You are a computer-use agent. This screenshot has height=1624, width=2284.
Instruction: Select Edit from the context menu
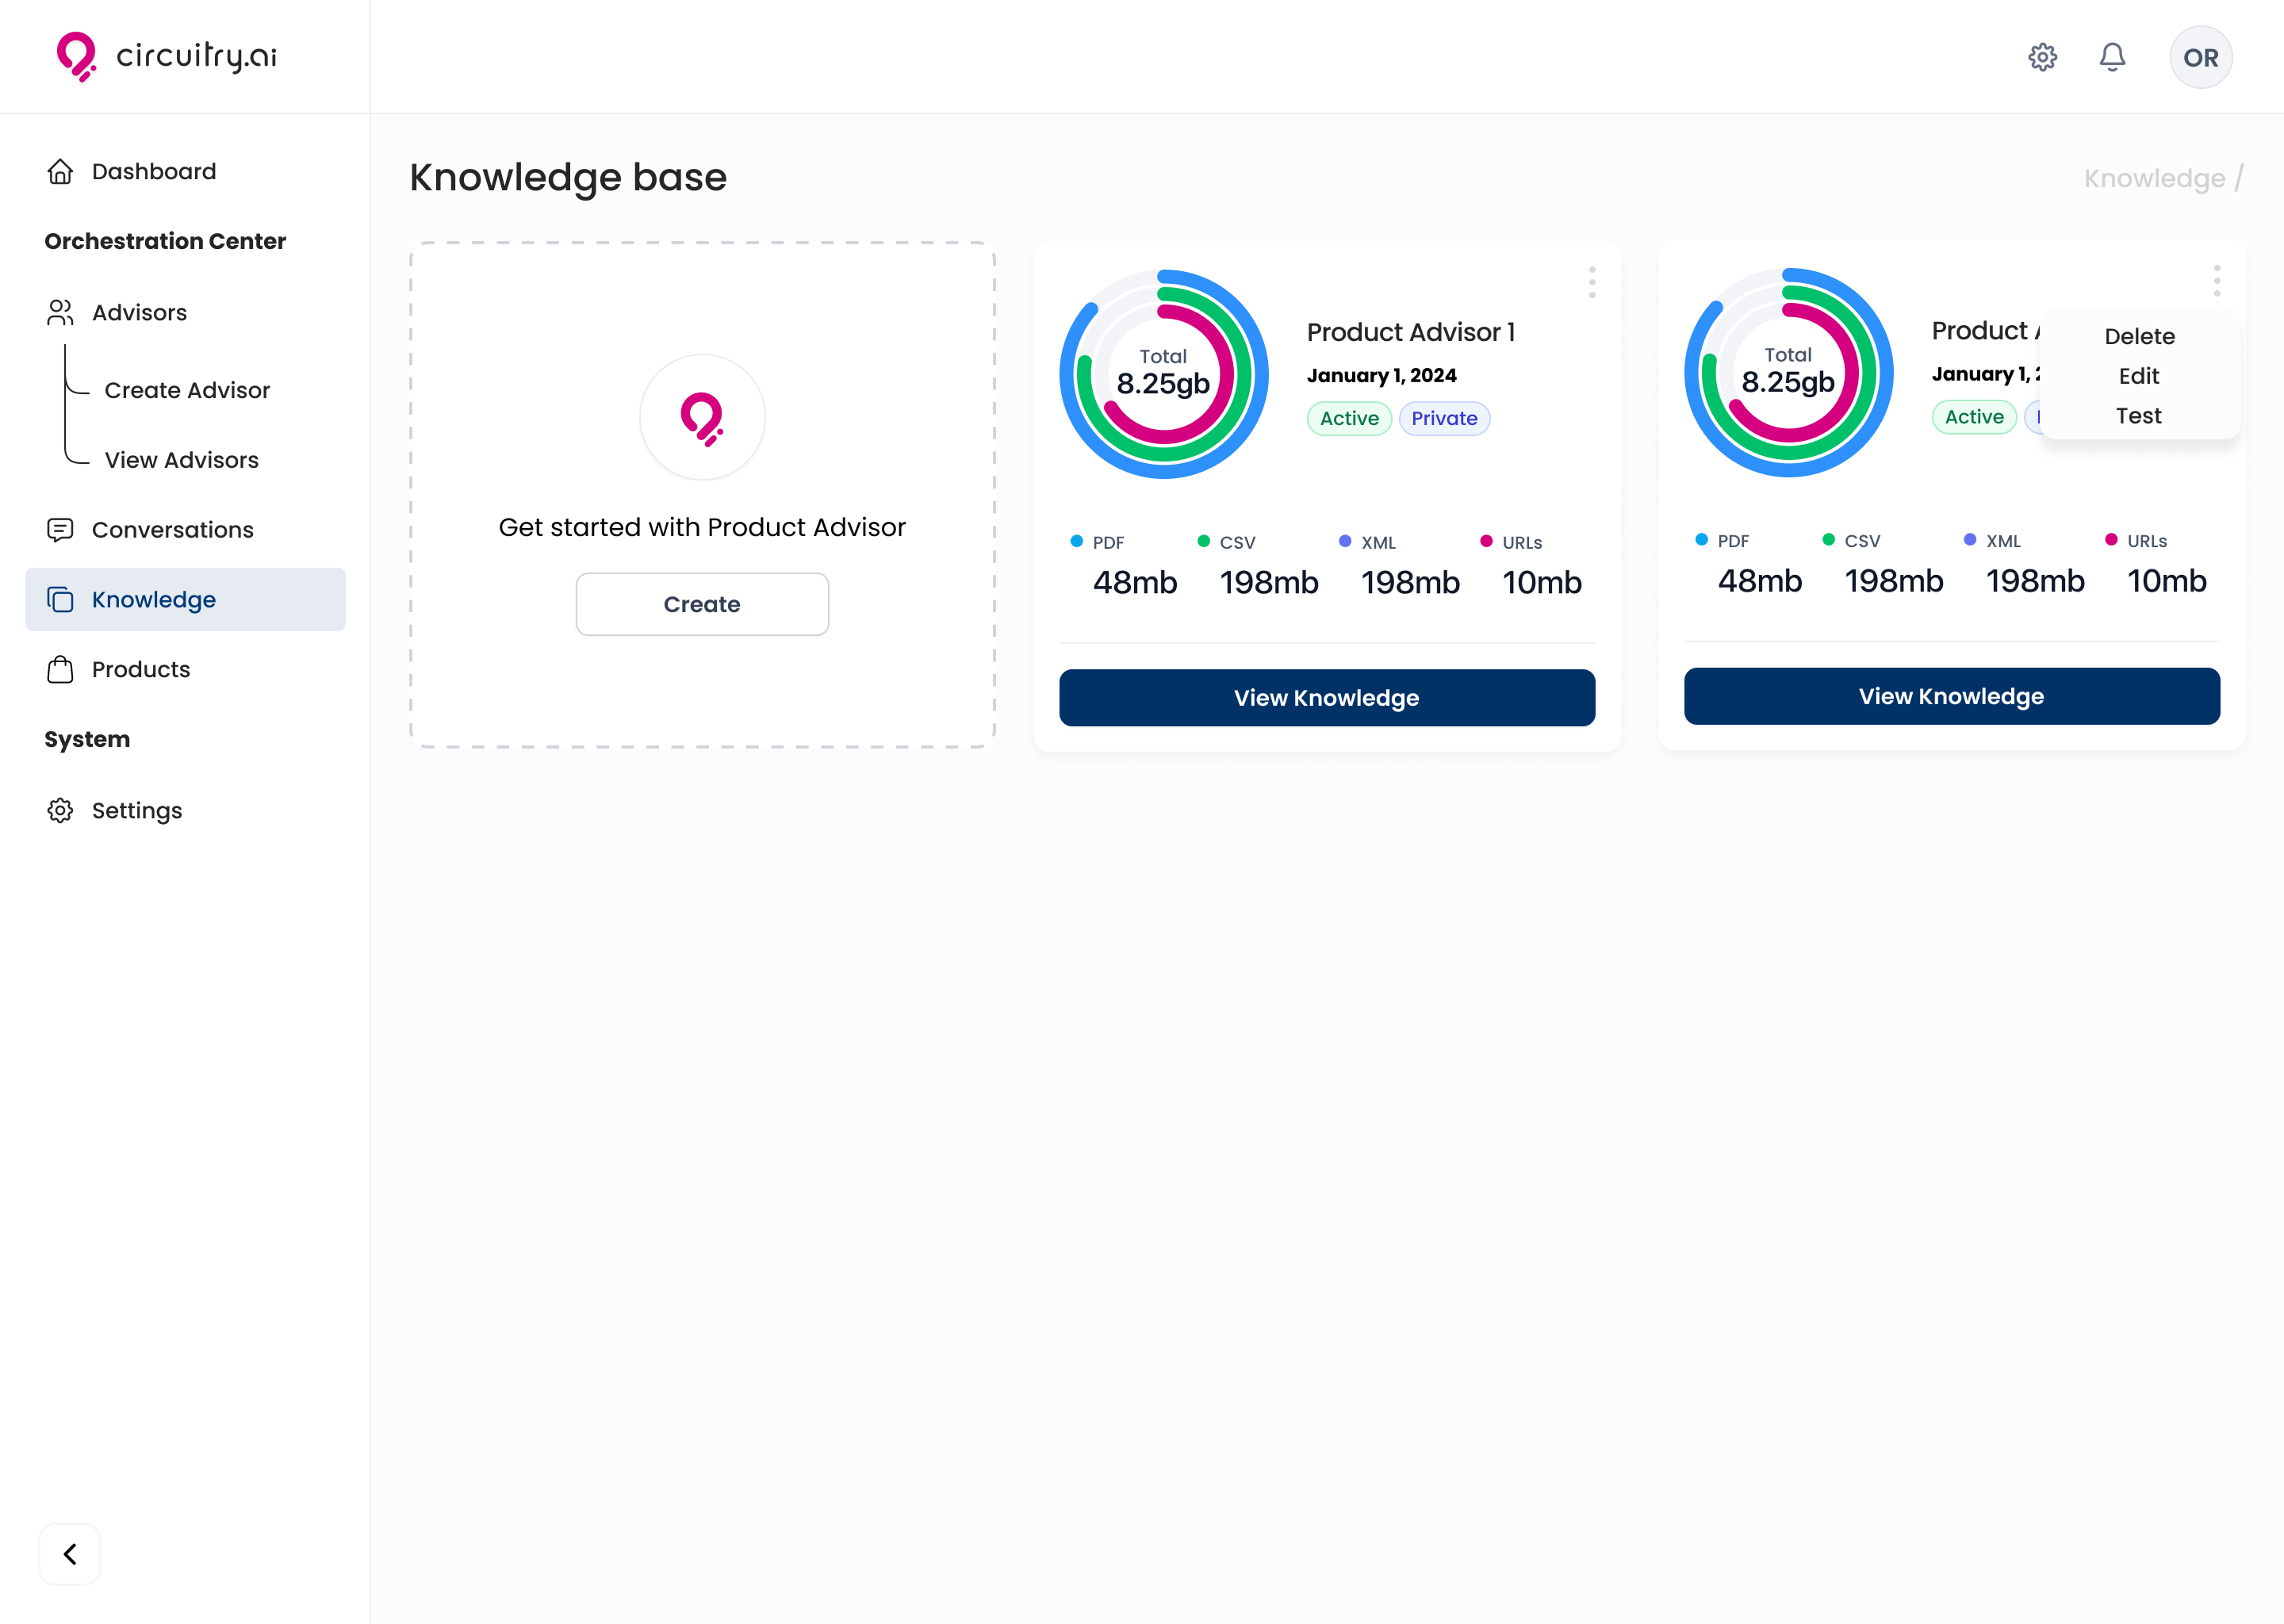click(x=2138, y=376)
